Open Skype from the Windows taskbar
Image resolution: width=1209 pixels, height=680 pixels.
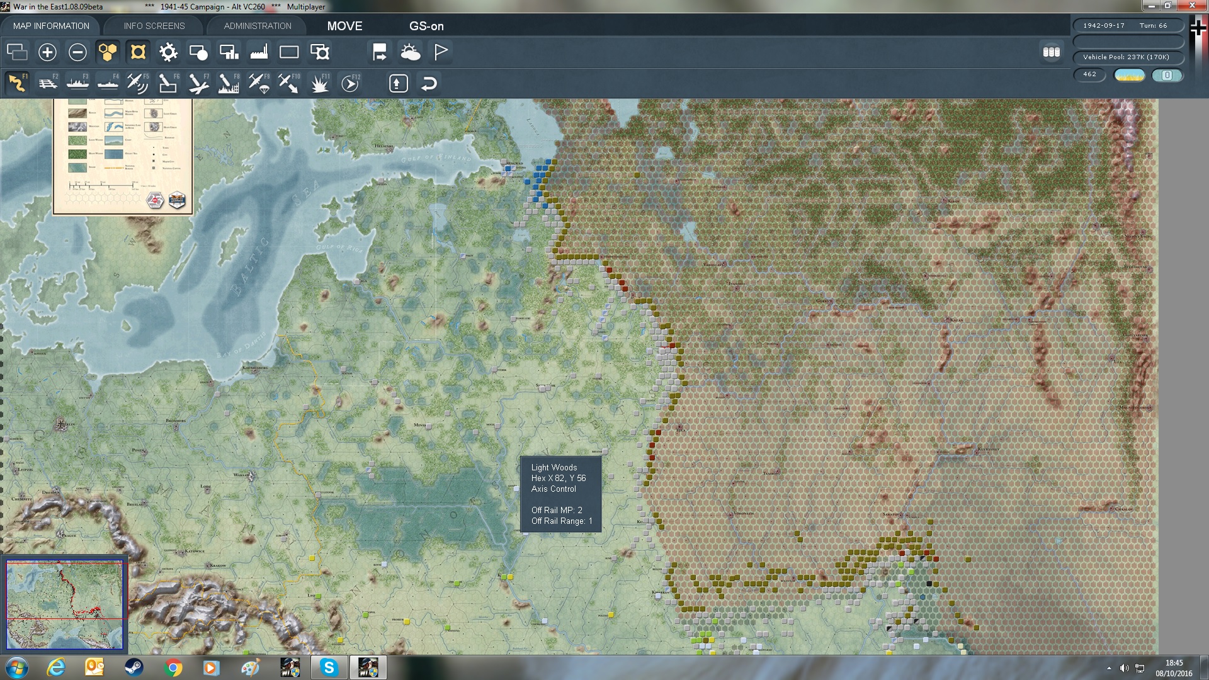(x=329, y=667)
